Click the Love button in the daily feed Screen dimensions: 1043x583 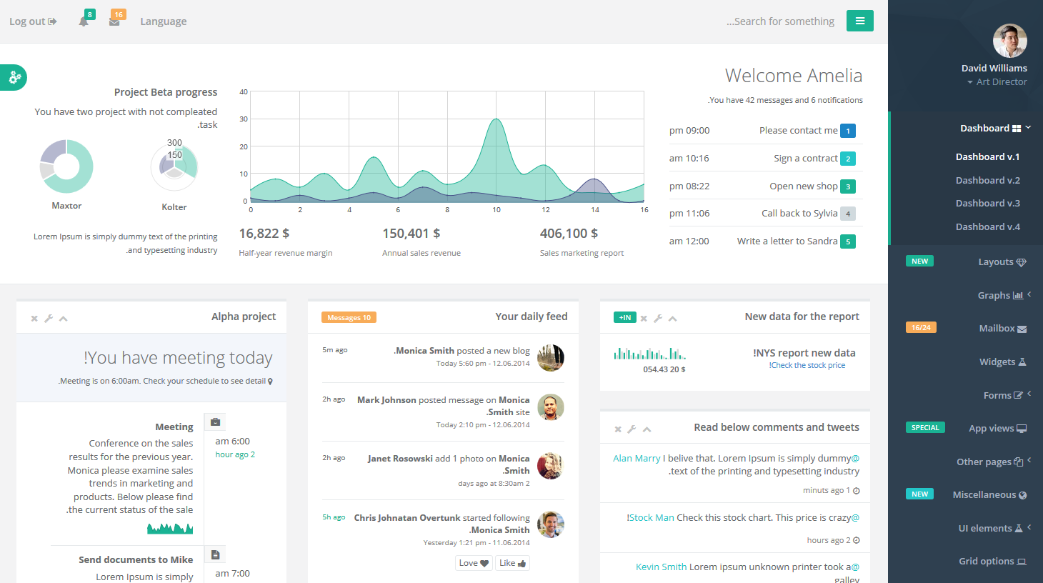473,563
